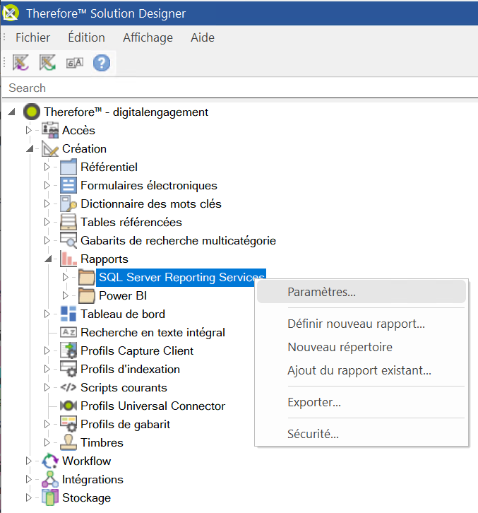Select the 'Timbres' tree row
The height and width of the screenshot is (513, 478).
pos(102,442)
